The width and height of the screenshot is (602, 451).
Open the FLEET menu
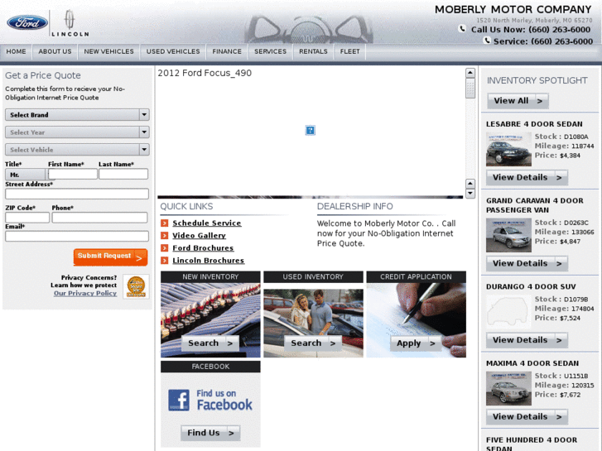tap(349, 51)
